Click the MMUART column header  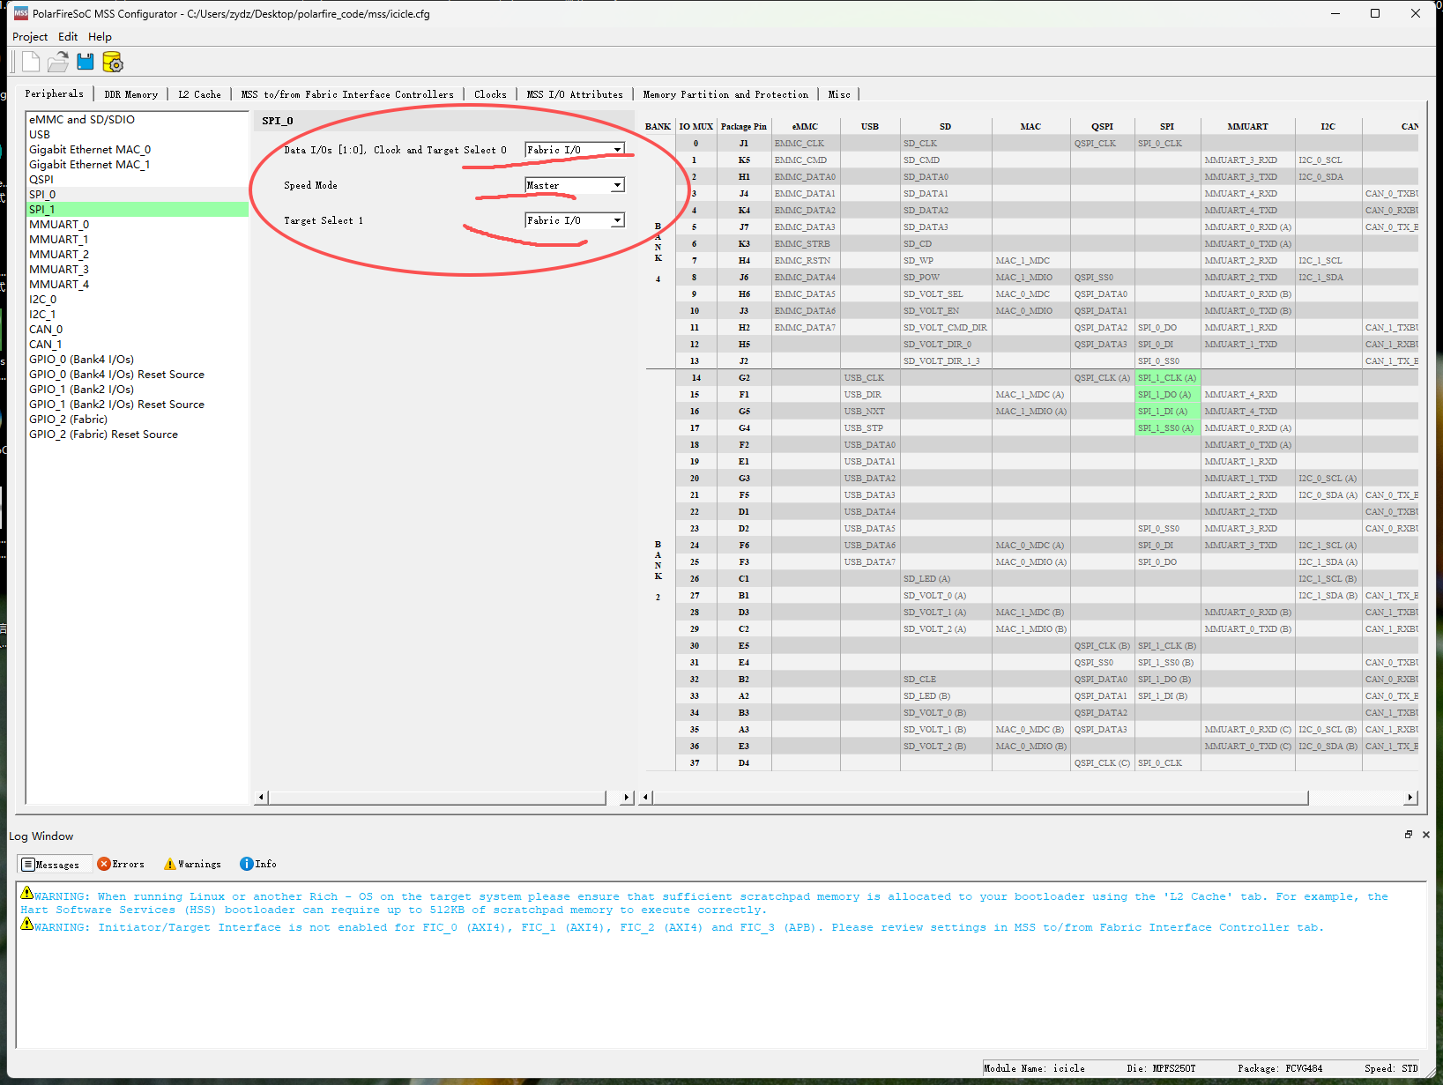pos(1247,127)
